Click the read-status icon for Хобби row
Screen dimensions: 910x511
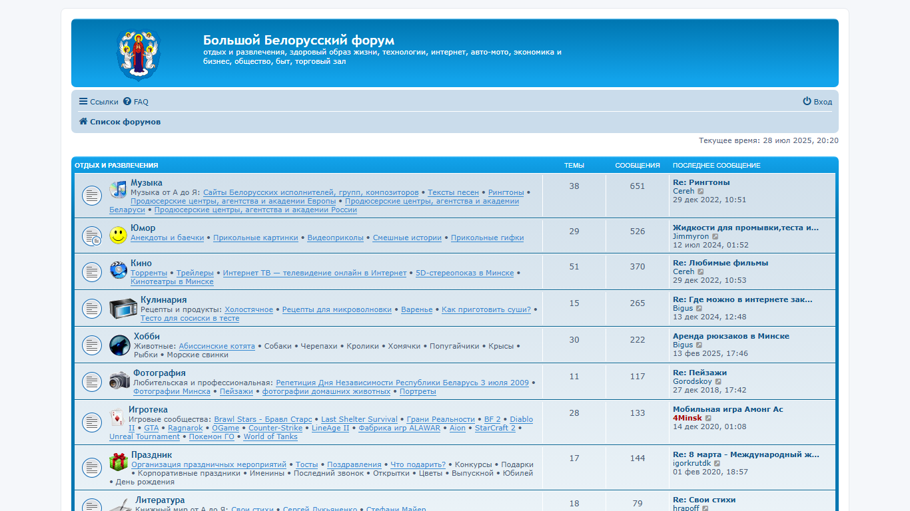click(x=91, y=345)
